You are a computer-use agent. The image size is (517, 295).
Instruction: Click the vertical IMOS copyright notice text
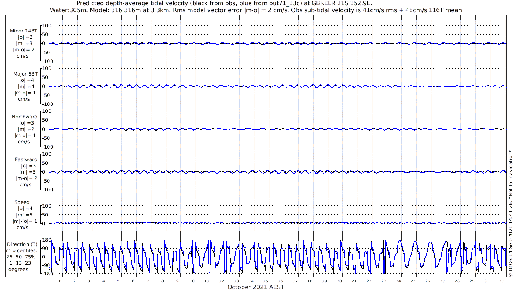click(x=511, y=213)
